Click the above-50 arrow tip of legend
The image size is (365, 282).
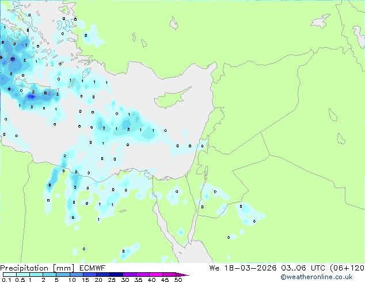click(182, 275)
